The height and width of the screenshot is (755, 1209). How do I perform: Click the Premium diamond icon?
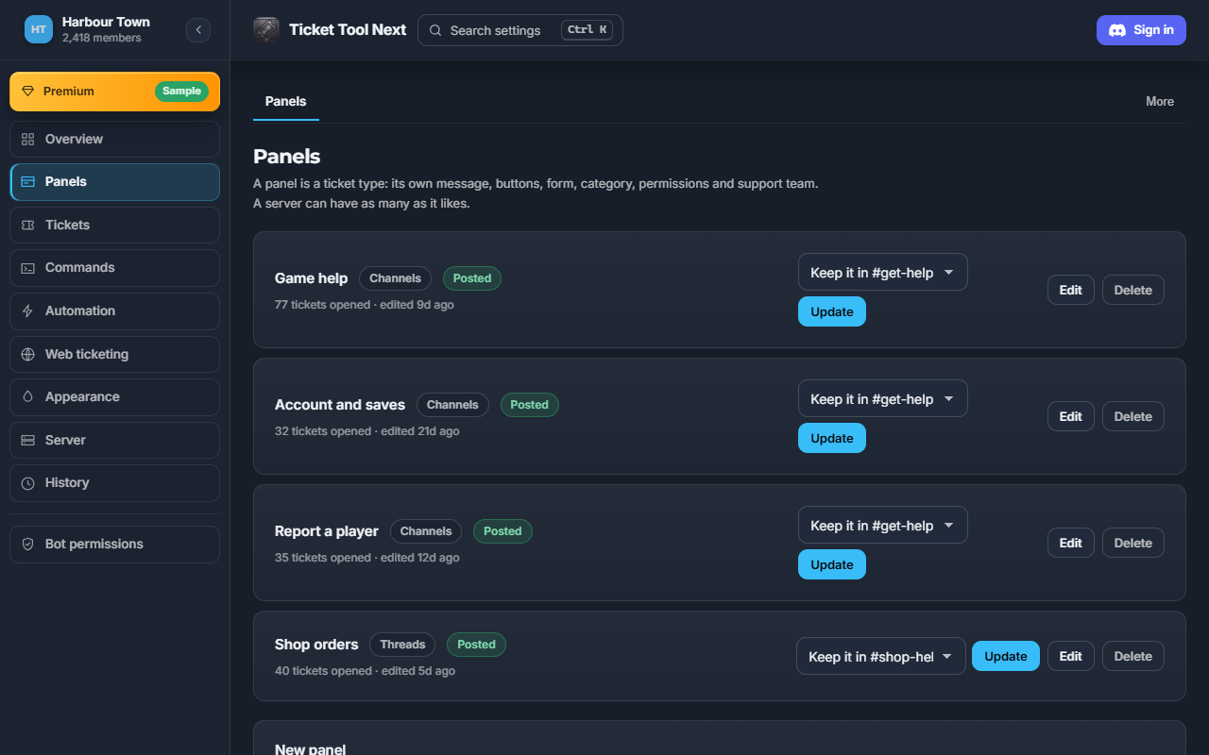coord(28,92)
